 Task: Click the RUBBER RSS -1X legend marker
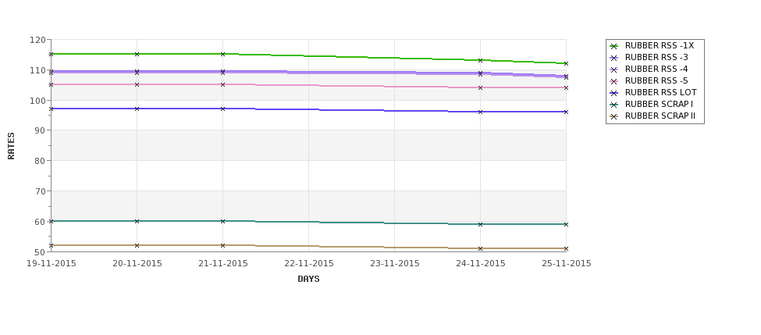(614, 46)
